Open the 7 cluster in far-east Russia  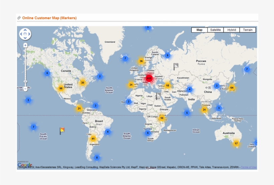[247, 69]
